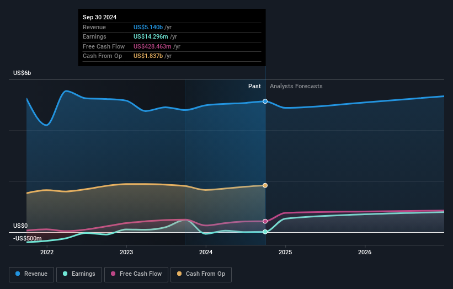Click the teal Earnings data point marker
453x289 pixels.
pyautogui.click(x=265, y=232)
